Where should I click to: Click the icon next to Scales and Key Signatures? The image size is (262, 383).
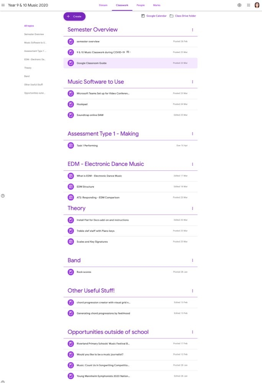point(71,241)
